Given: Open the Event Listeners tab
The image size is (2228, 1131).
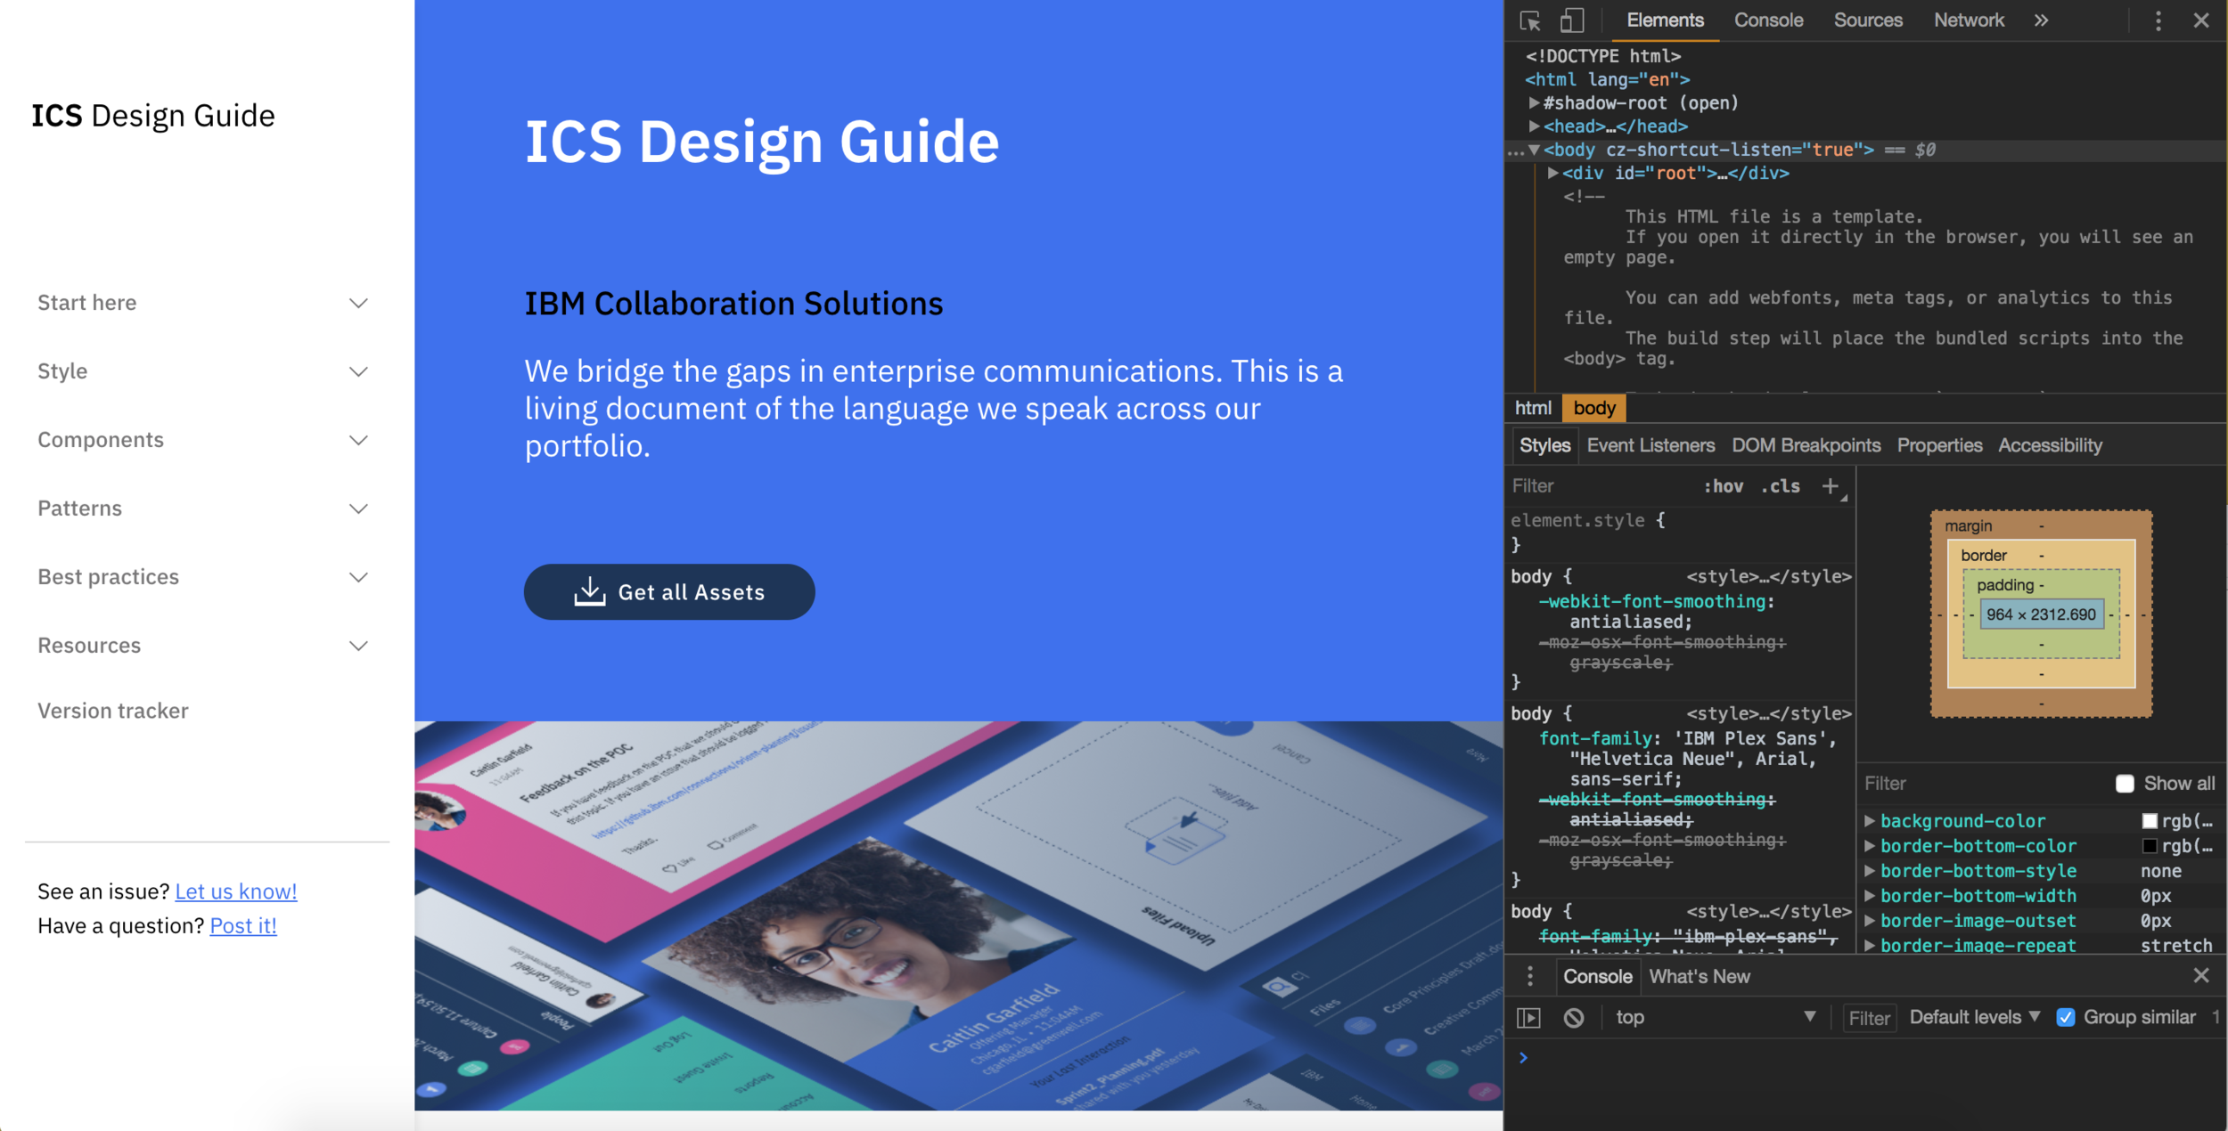Looking at the screenshot, I should tap(1650, 445).
